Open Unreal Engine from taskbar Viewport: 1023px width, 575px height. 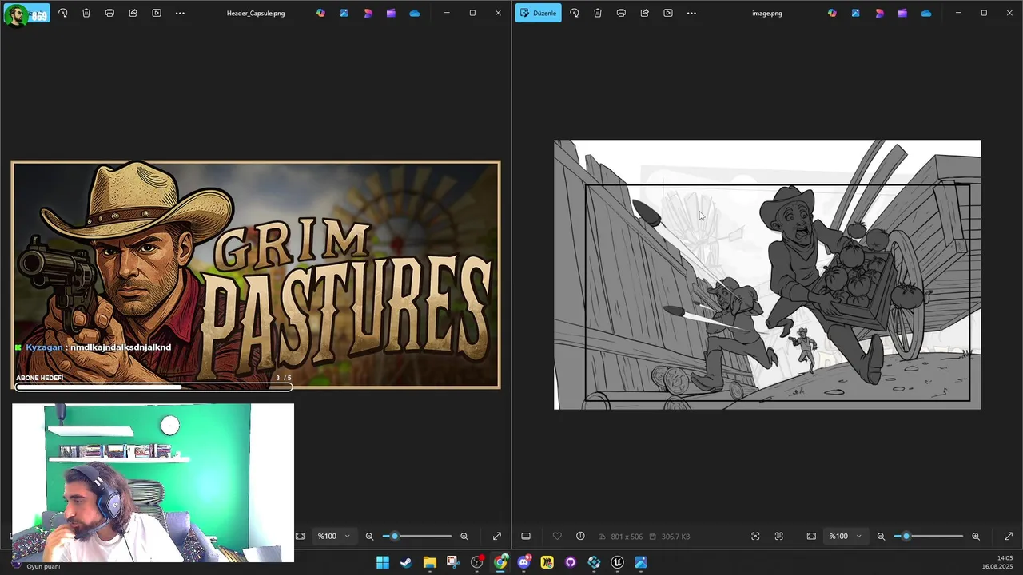tap(617, 562)
